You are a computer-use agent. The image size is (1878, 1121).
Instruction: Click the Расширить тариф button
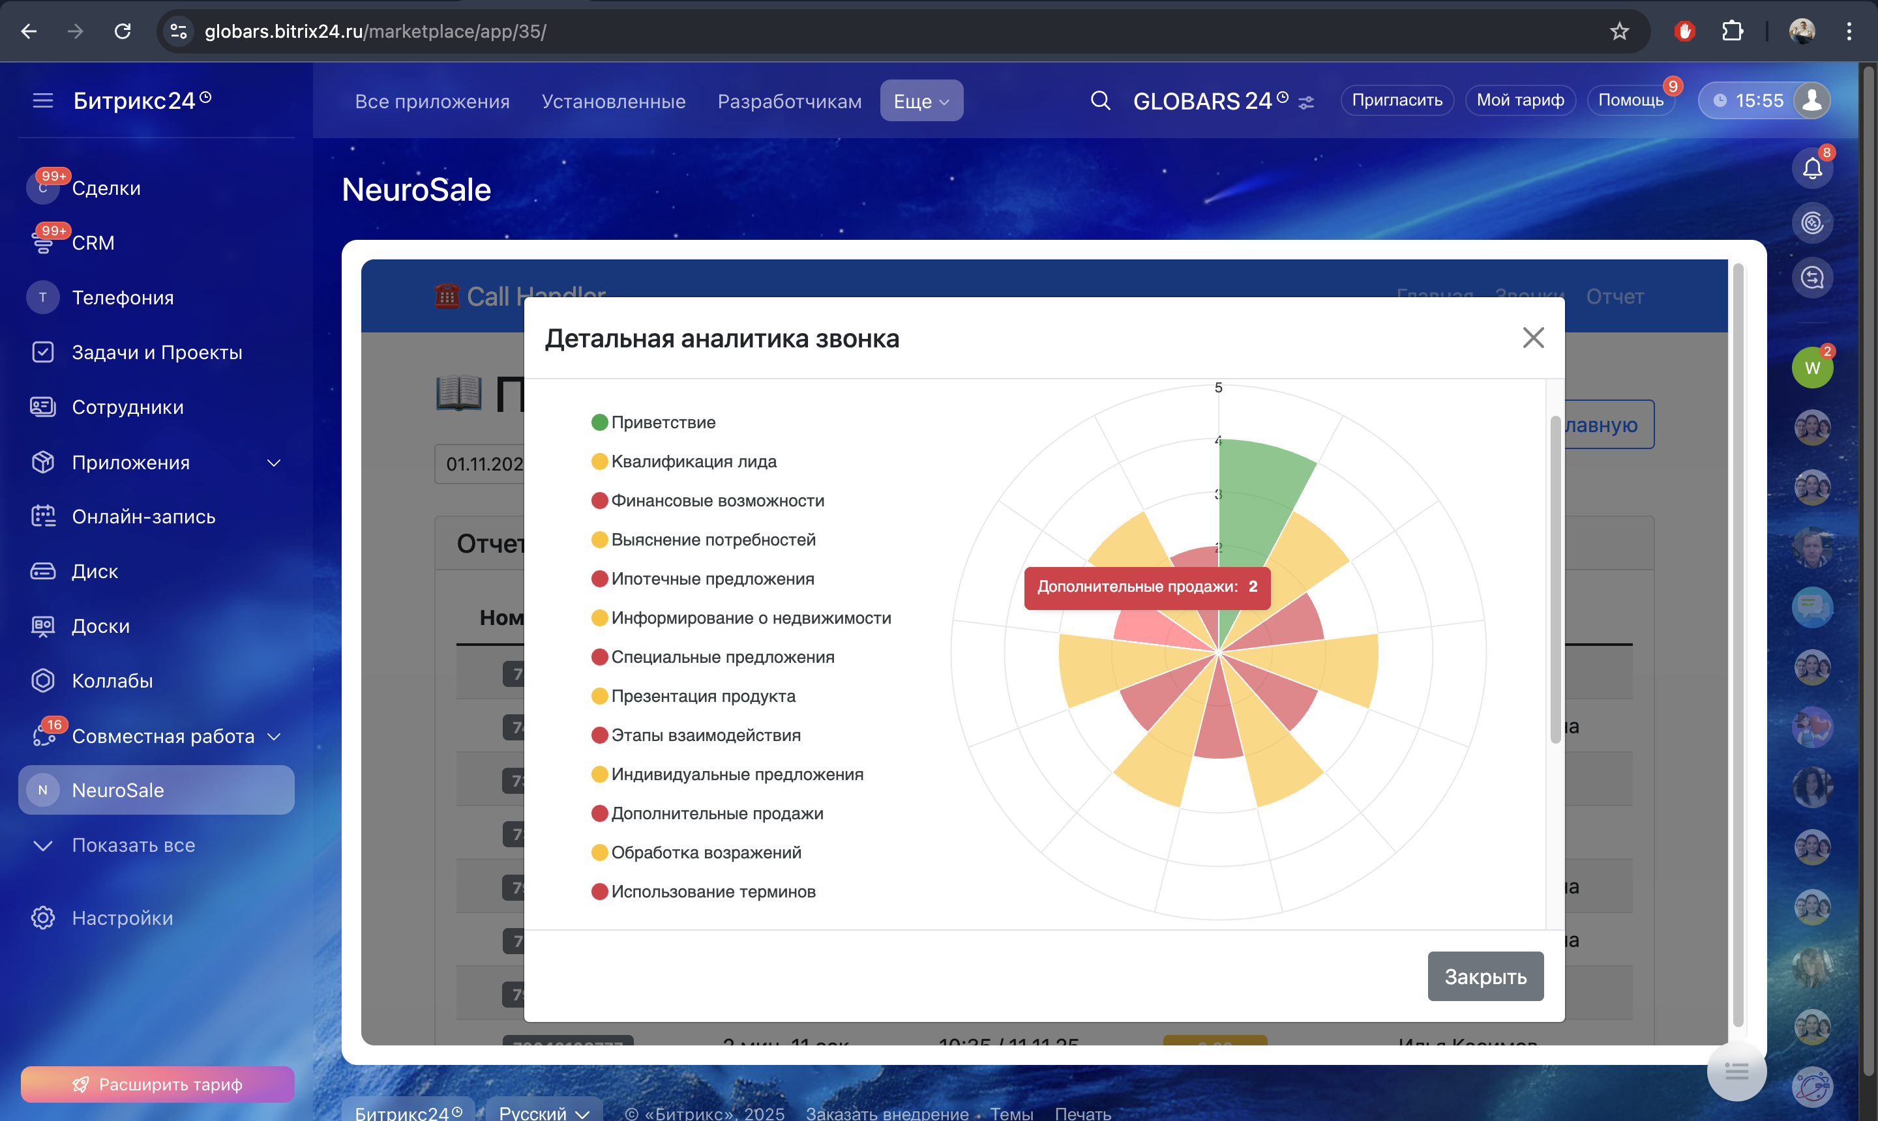pos(157,1084)
